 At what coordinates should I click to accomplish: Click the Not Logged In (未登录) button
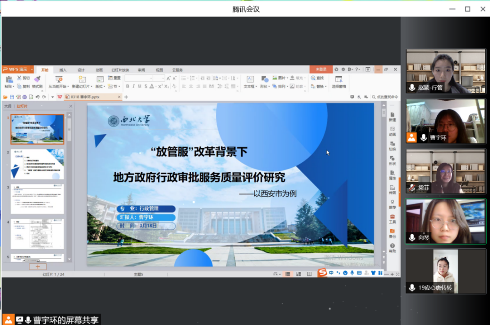coord(321,70)
